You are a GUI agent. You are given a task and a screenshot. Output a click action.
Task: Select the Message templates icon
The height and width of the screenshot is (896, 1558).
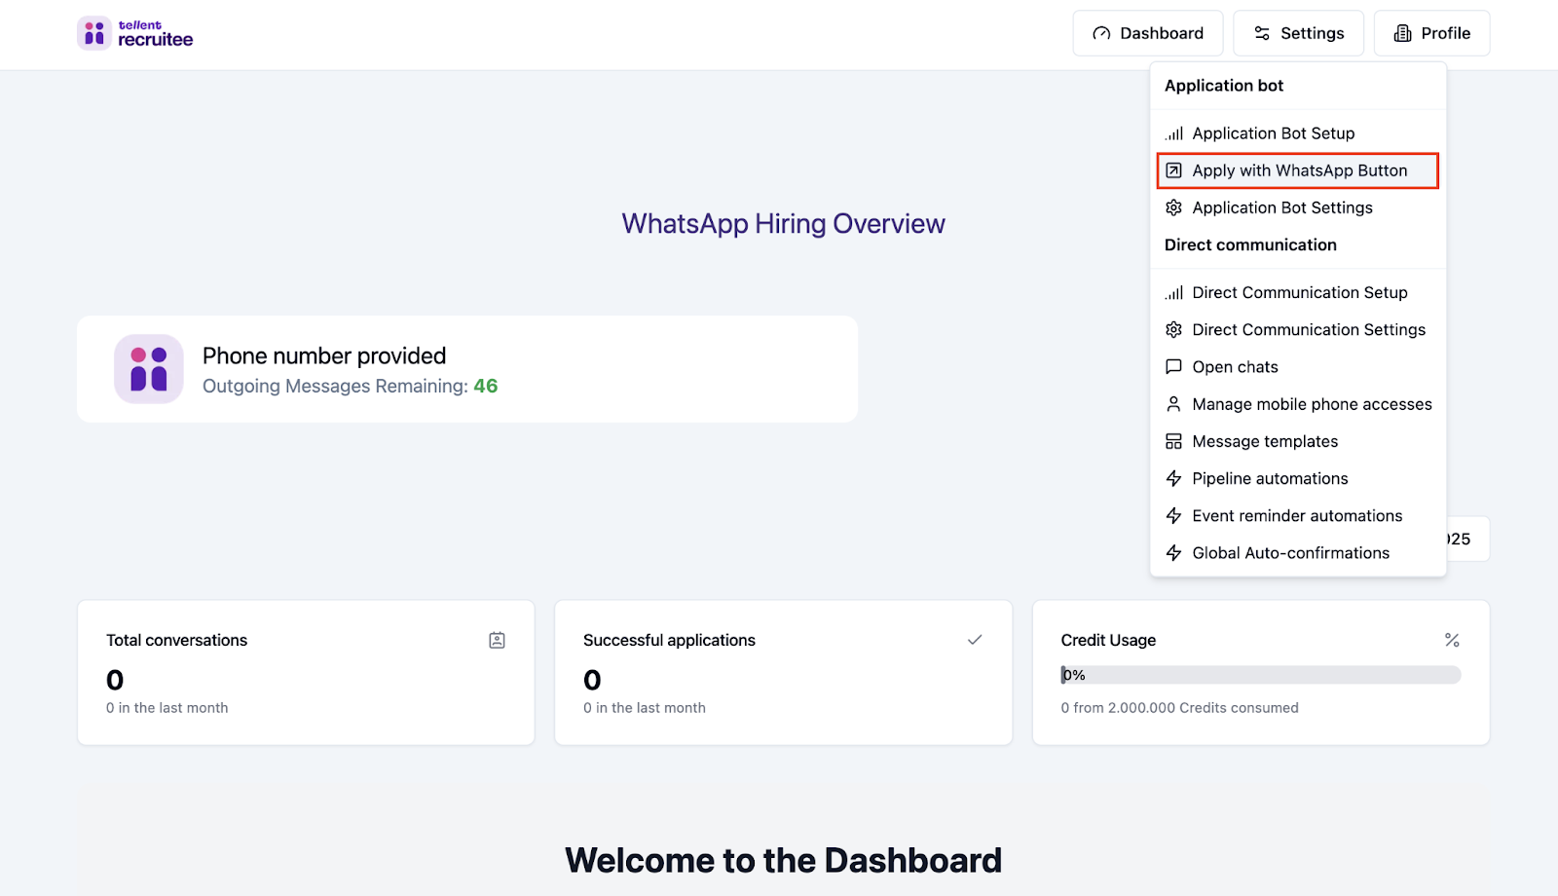(1173, 441)
